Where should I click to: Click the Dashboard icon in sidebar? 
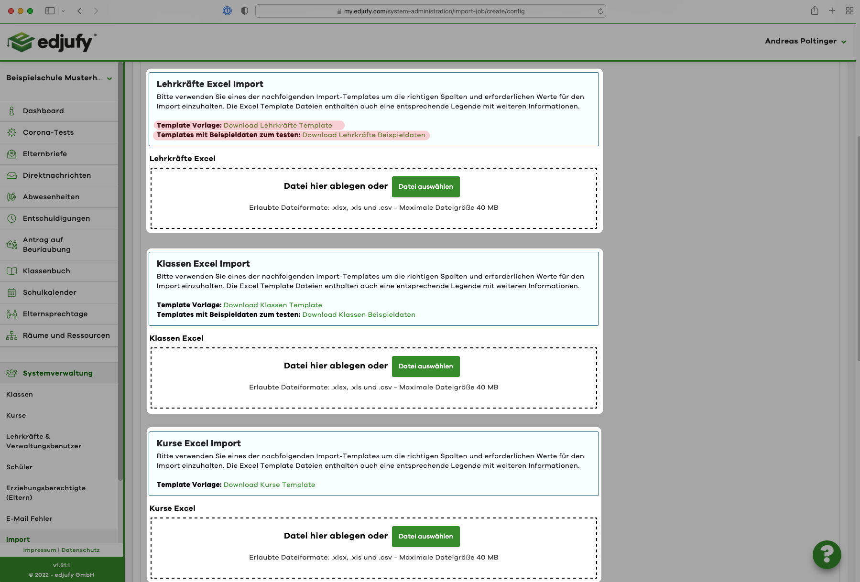tap(12, 111)
